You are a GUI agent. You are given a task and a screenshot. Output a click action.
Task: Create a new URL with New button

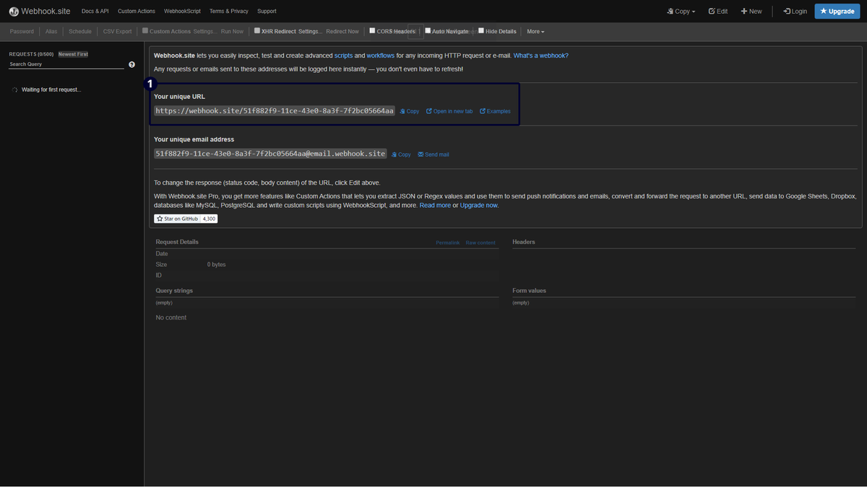pos(751,12)
